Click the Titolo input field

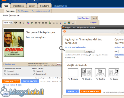point(30,16)
